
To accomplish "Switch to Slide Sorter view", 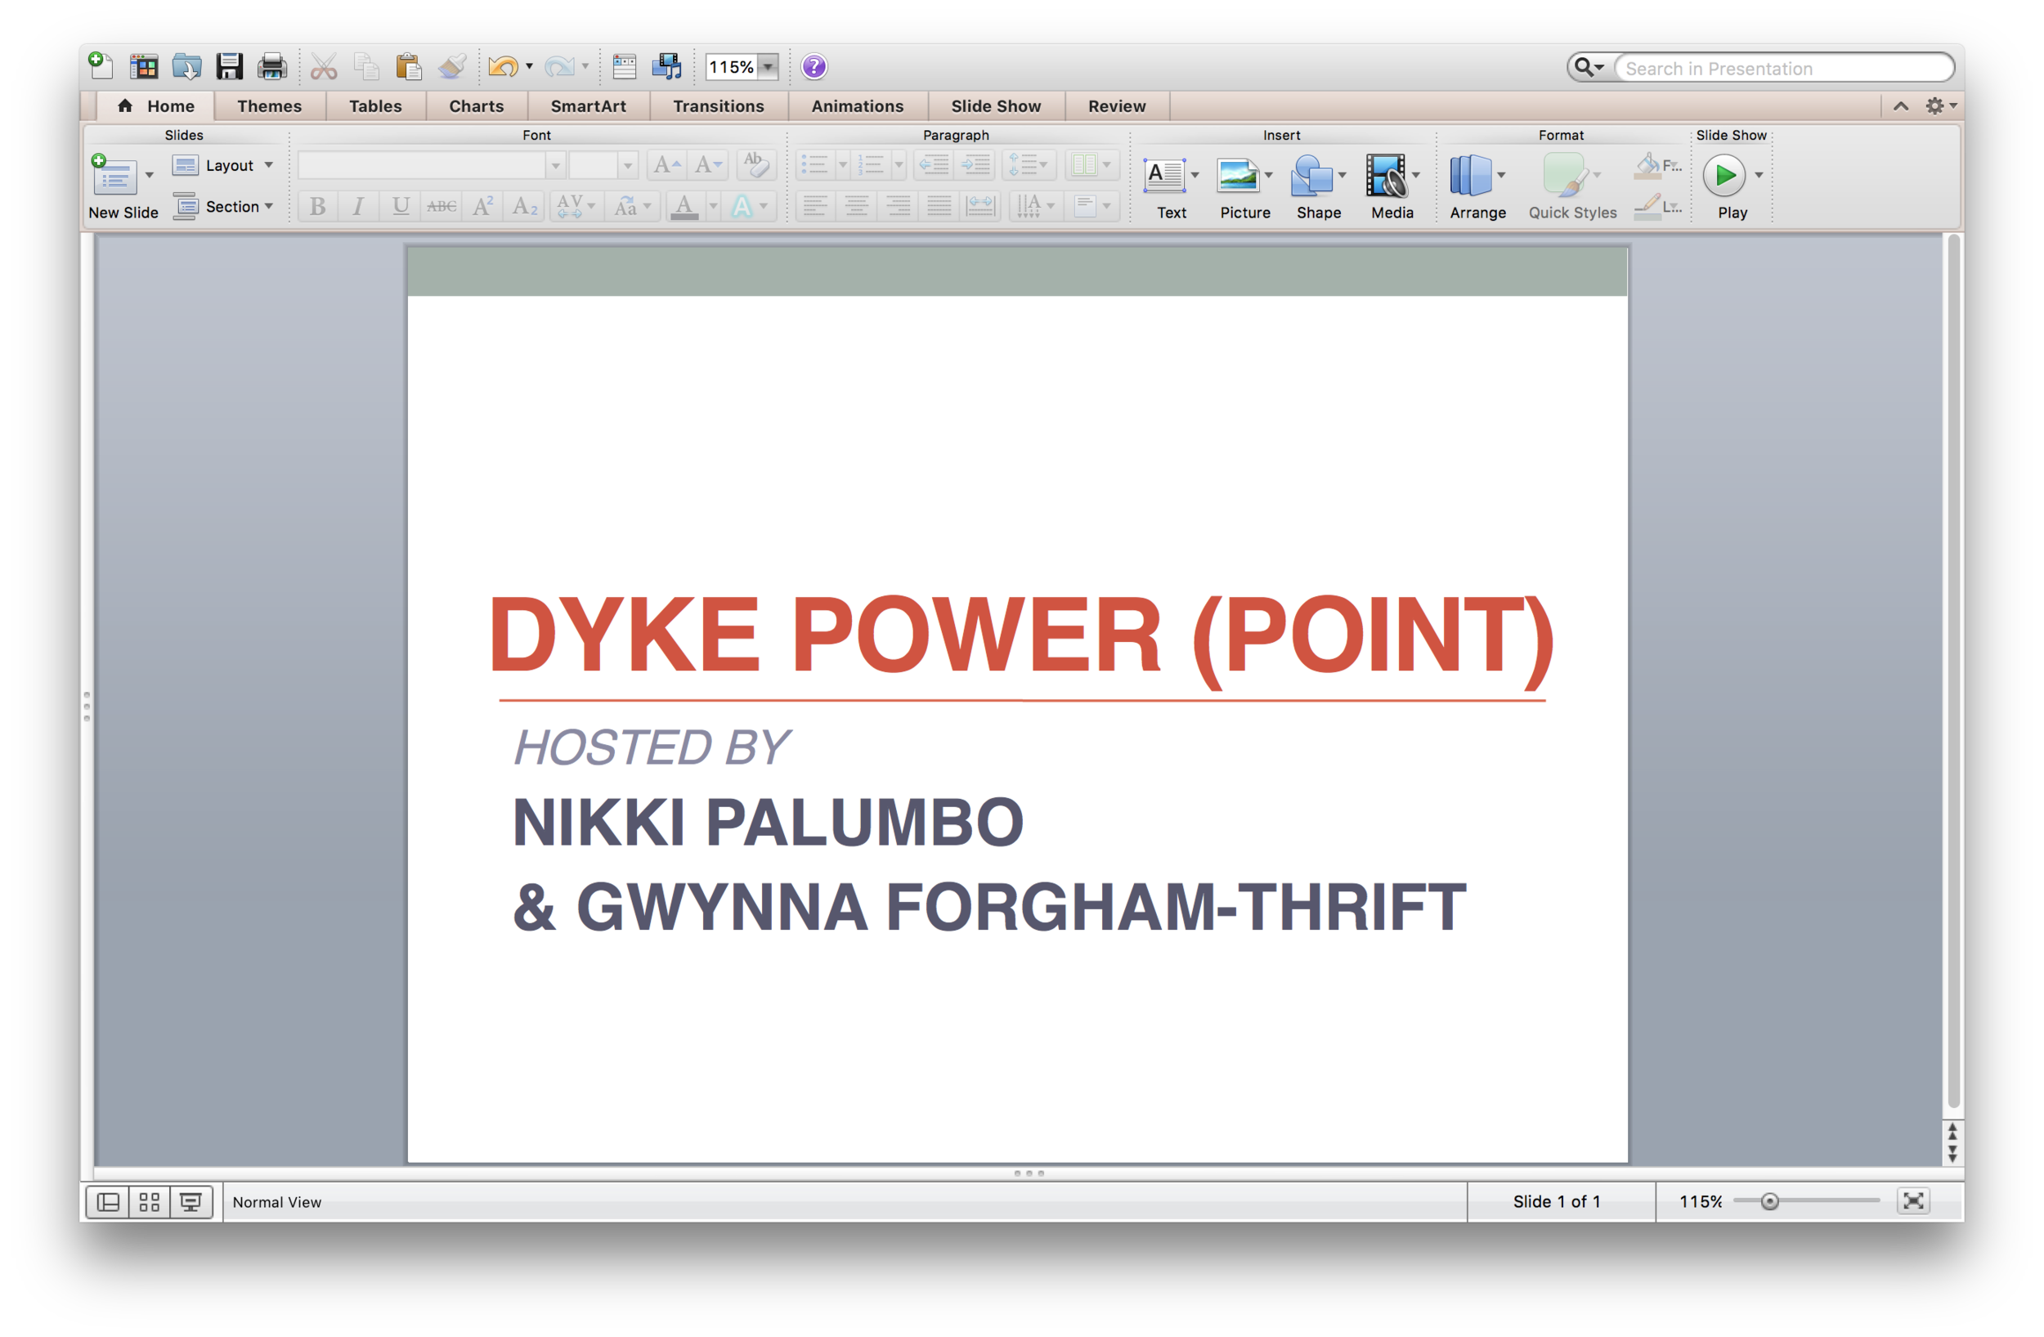I will coord(150,1202).
